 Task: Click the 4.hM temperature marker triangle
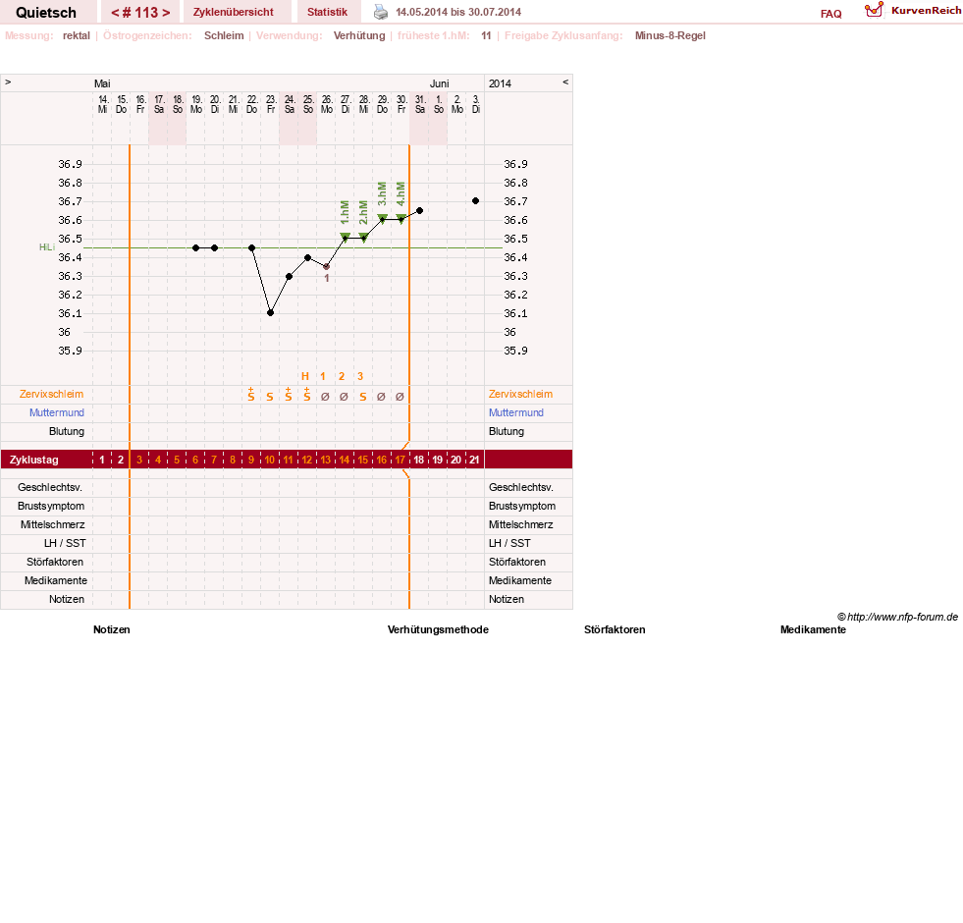pos(401,219)
